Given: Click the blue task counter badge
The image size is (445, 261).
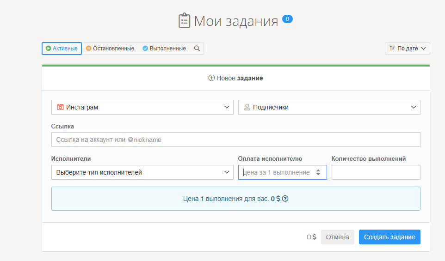Looking at the screenshot, I should point(287,19).
